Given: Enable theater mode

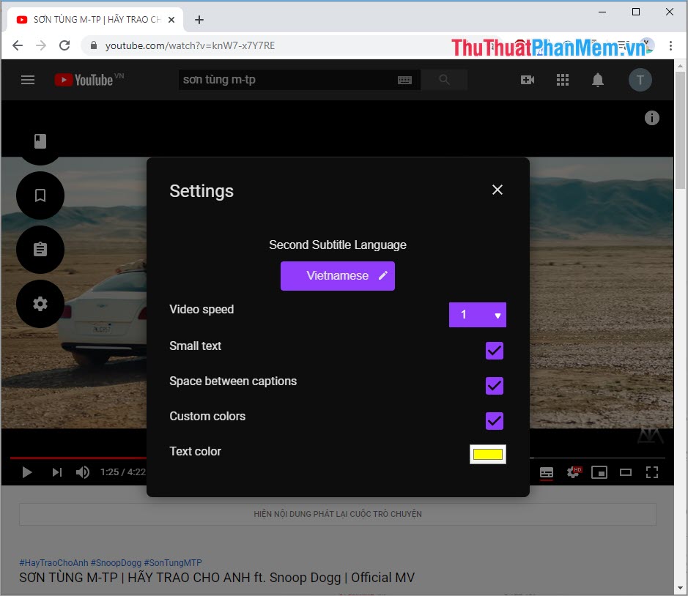Looking at the screenshot, I should tap(626, 472).
